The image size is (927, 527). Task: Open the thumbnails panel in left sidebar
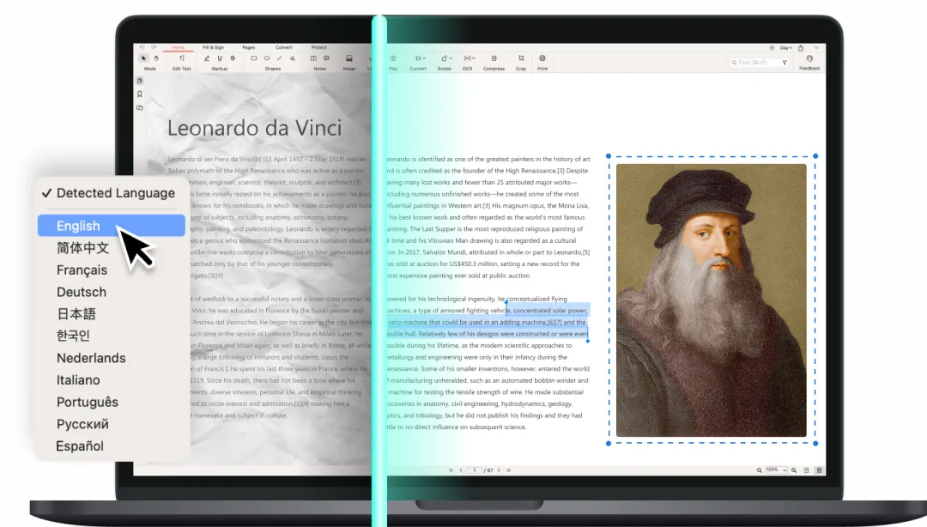(x=140, y=81)
